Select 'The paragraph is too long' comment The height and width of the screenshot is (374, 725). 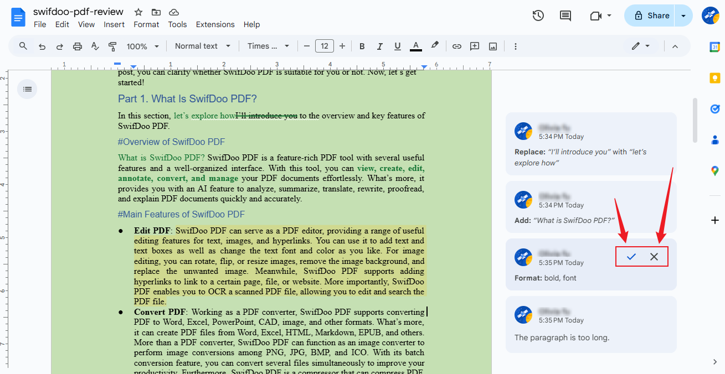coord(591,324)
